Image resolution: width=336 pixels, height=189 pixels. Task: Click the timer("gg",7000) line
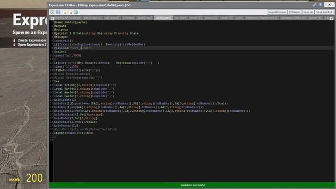(x=68, y=56)
